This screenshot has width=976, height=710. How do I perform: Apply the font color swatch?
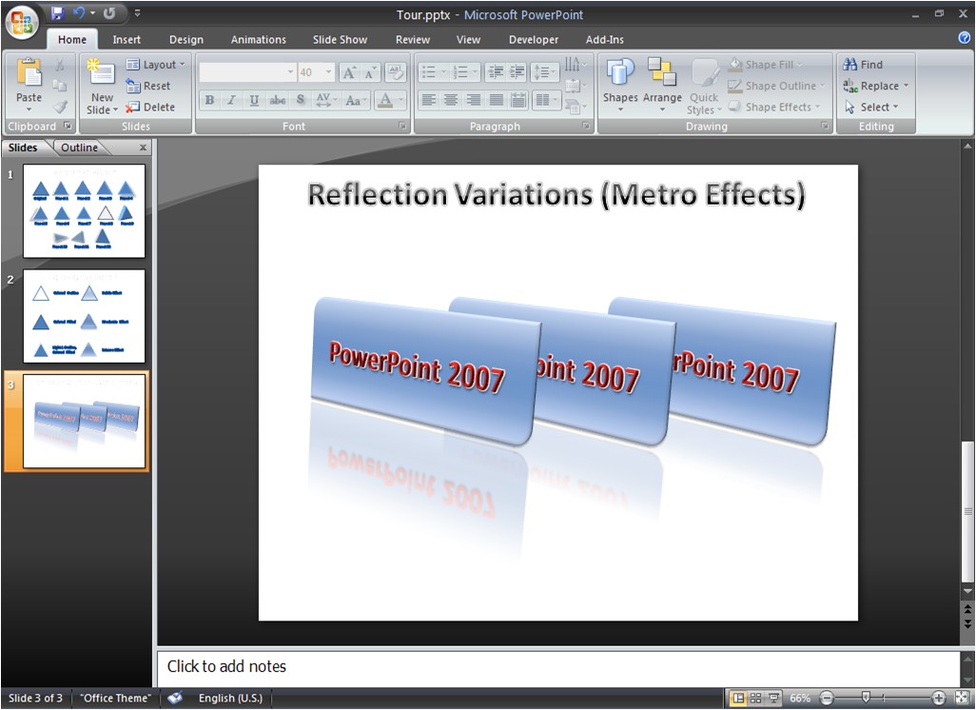point(385,100)
